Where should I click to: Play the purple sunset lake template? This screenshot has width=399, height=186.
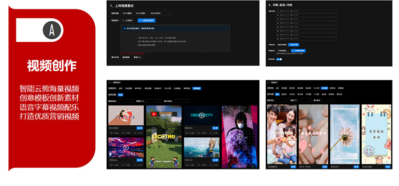126,147
